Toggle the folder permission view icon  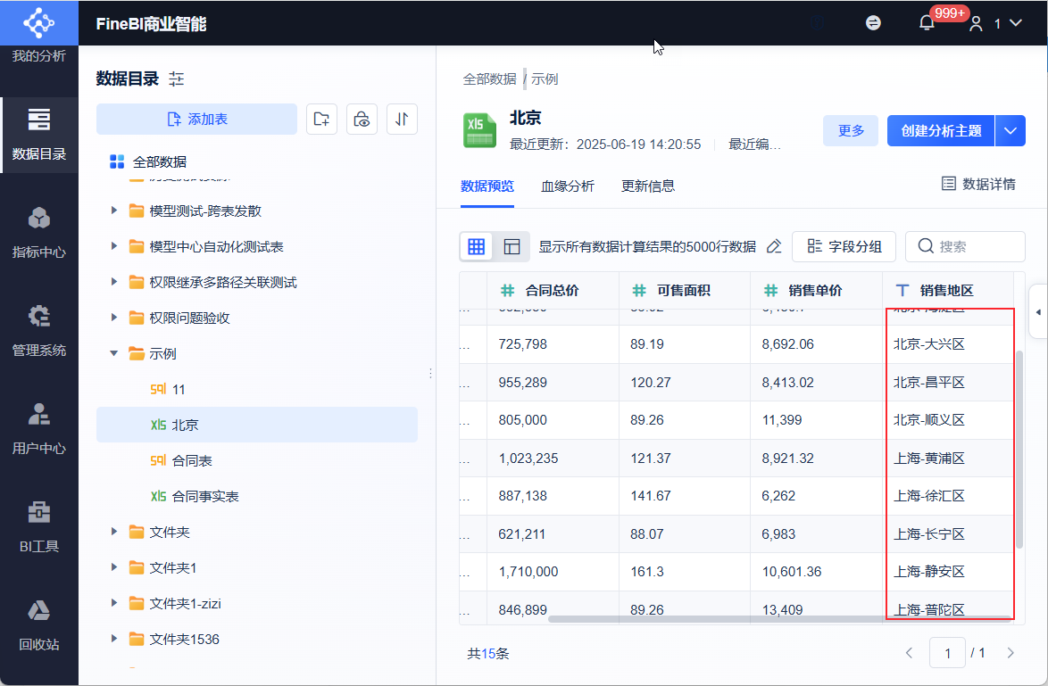coord(362,119)
